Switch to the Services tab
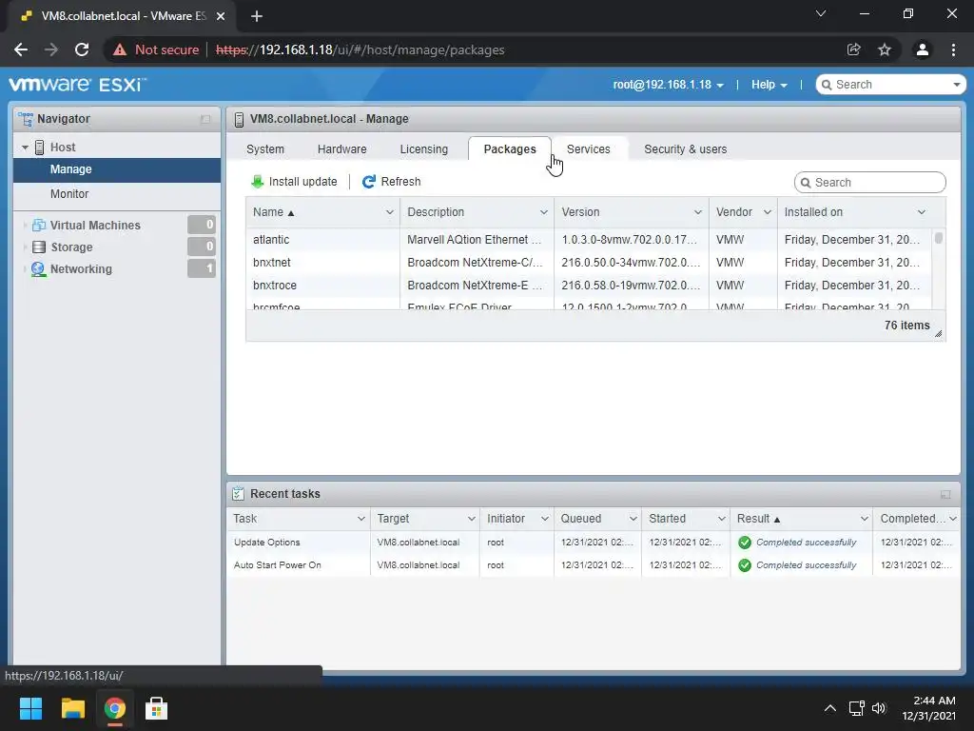Viewport: 974px width, 731px height. (588, 149)
